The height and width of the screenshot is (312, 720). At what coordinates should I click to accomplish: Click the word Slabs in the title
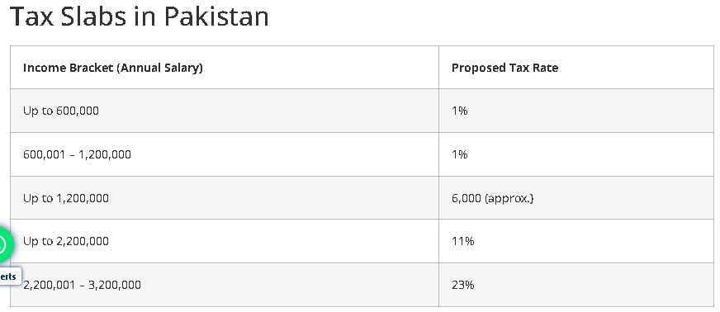pos(93,17)
